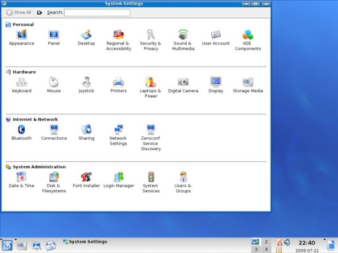Open the trash icon at panel end
This screenshot has height=253, width=338.
point(330,246)
